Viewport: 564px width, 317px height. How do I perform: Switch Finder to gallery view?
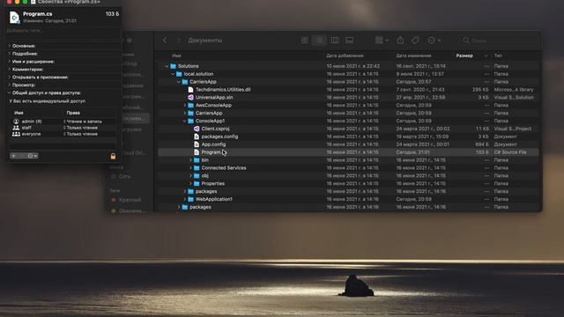click(349, 41)
